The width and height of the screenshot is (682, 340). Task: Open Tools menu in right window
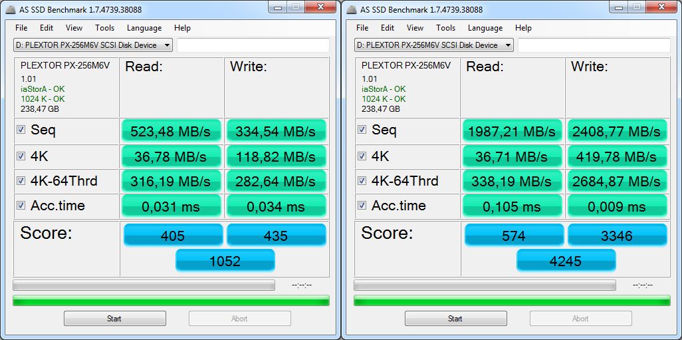(x=446, y=28)
